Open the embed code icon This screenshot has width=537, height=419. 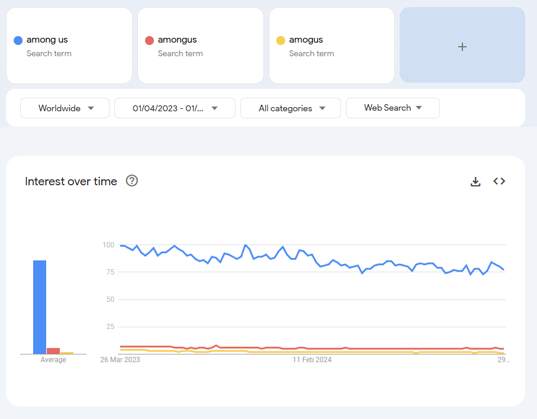(499, 181)
